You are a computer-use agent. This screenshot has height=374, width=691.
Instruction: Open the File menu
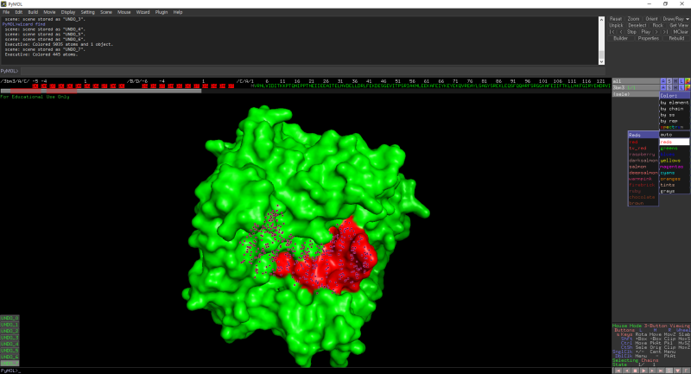coord(6,12)
